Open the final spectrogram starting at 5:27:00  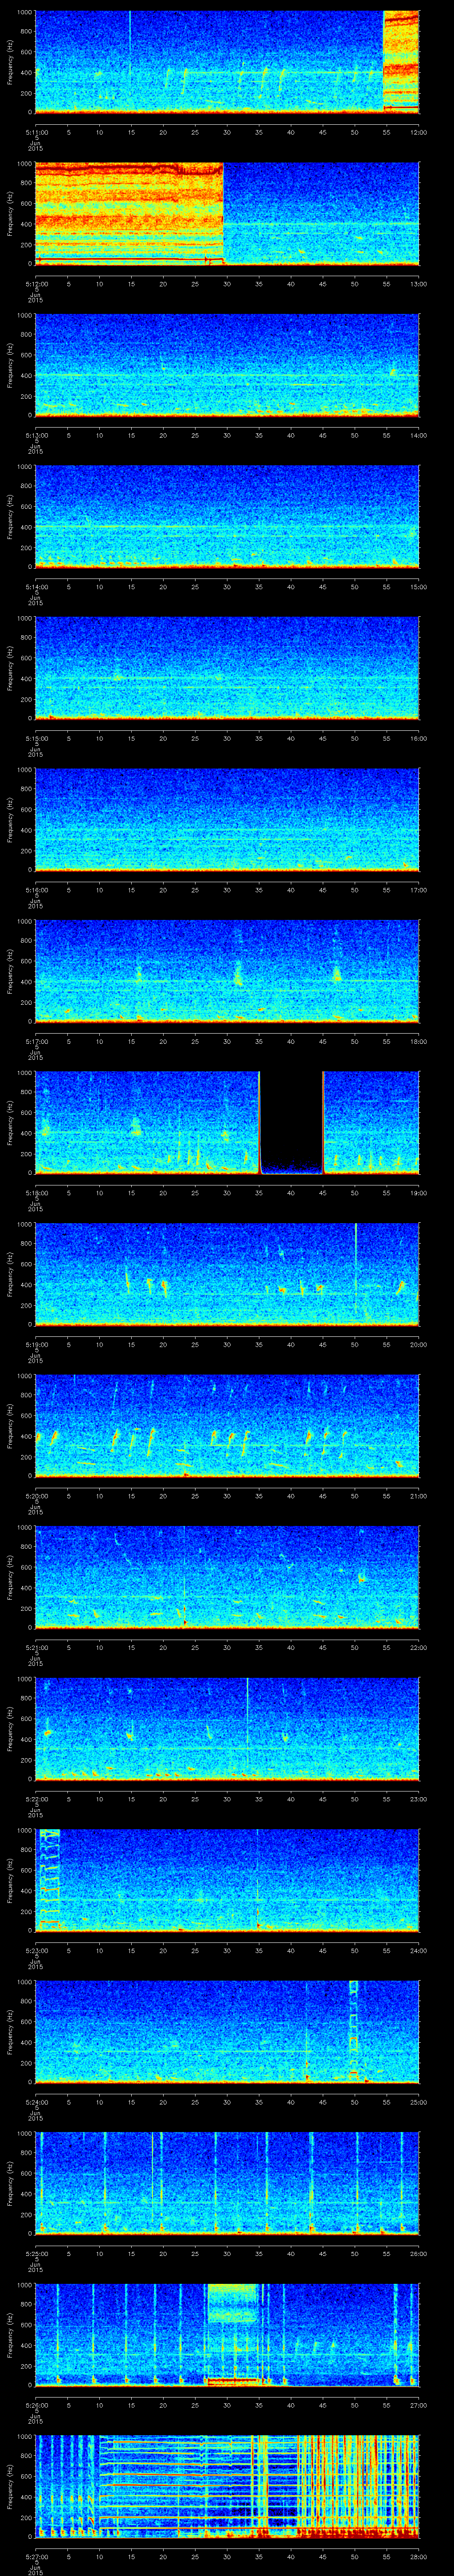(227, 2486)
